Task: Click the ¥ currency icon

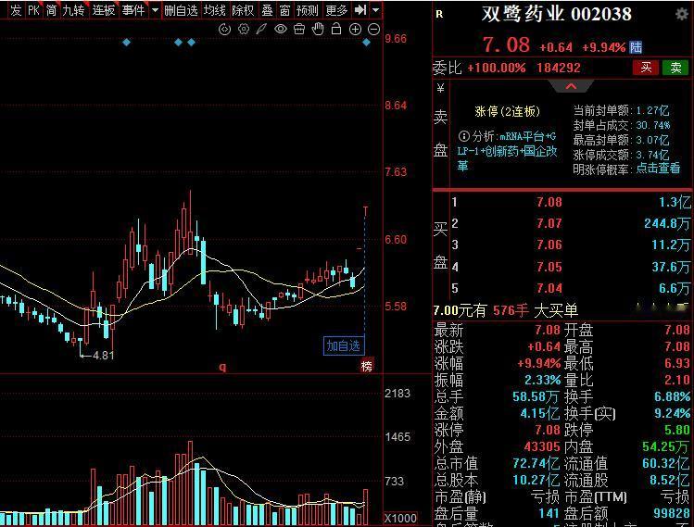Action: click(x=440, y=89)
